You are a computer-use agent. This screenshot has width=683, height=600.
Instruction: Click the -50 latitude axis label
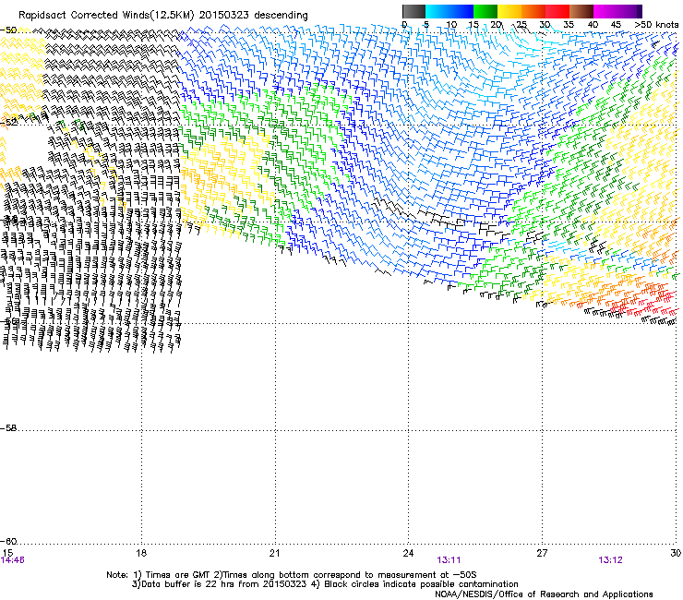pyautogui.click(x=8, y=30)
